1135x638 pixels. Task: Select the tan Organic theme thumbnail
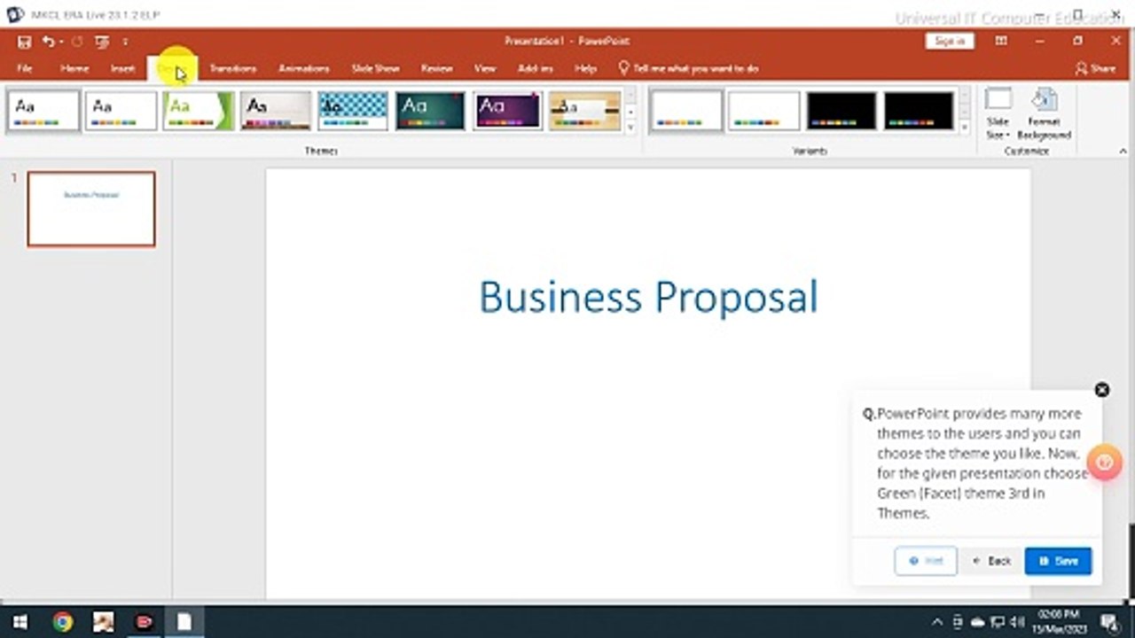[584, 111]
